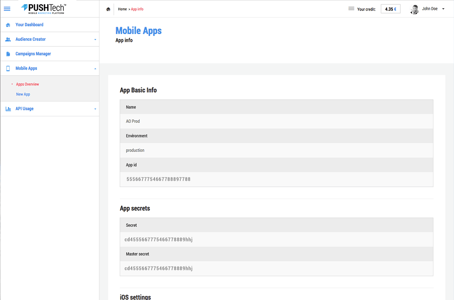Click the Name row label
This screenshot has width=454, height=300.
pyautogui.click(x=131, y=107)
